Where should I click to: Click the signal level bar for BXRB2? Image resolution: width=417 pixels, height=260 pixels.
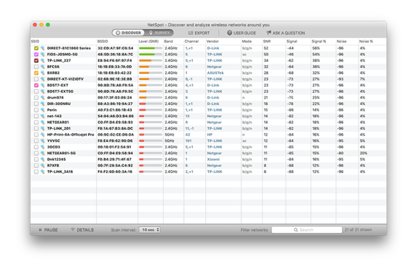(x=150, y=73)
